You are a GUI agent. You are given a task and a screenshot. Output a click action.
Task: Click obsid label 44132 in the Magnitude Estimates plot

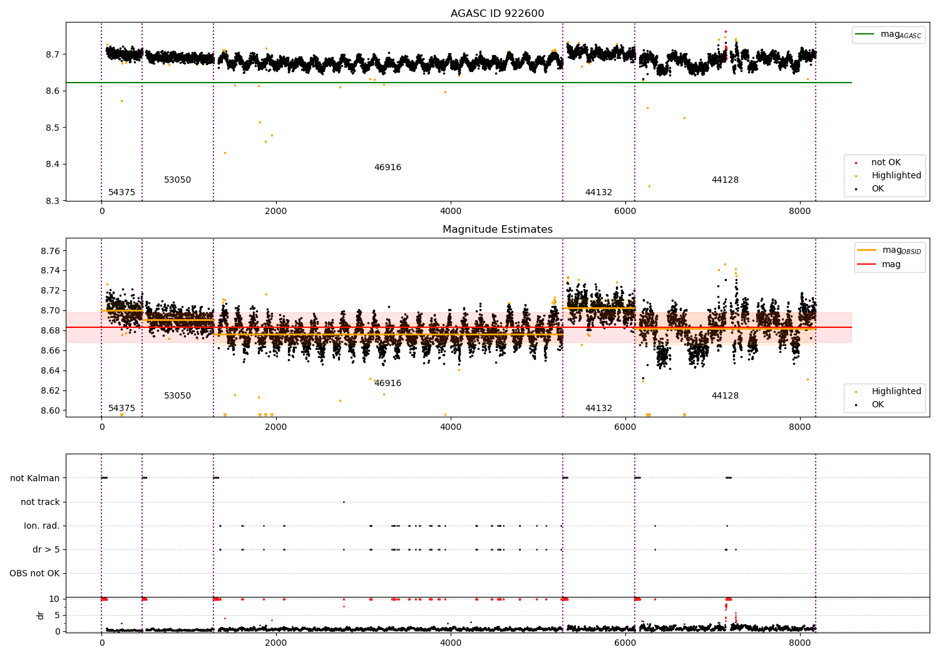[598, 409]
